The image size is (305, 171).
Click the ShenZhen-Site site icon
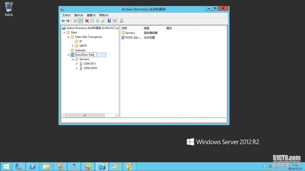[72, 55]
